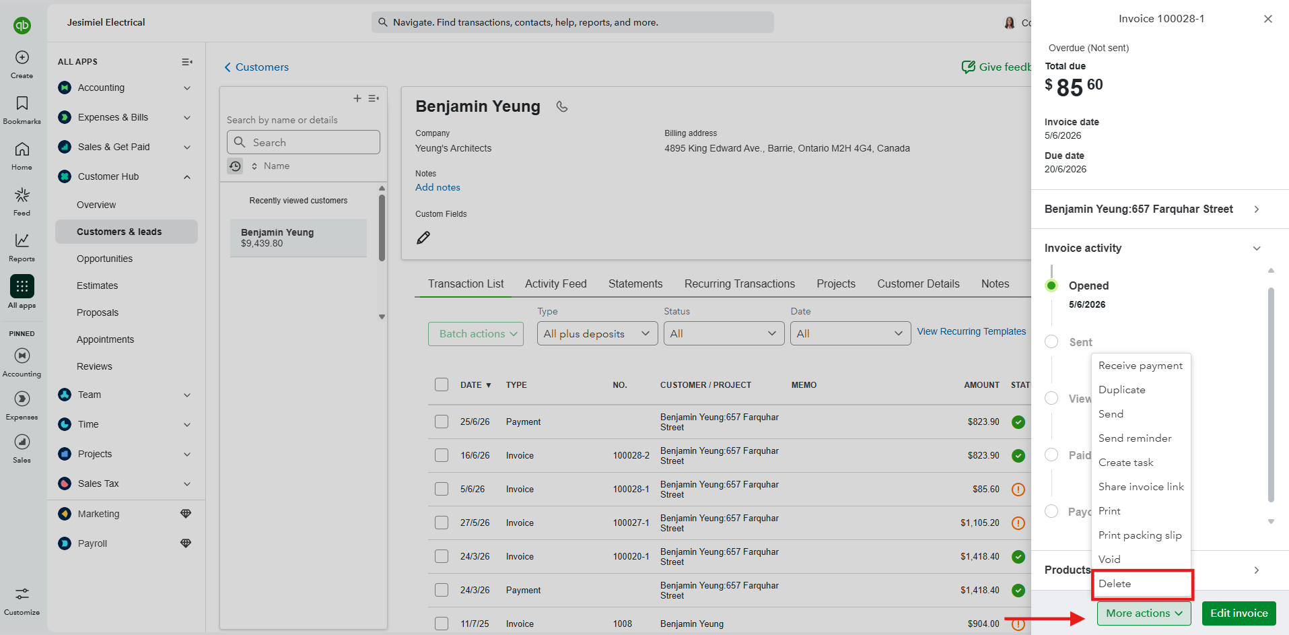Open Benjamin Yeung:657 Farquhar Street link
The image size is (1289, 635).
tap(1152, 209)
